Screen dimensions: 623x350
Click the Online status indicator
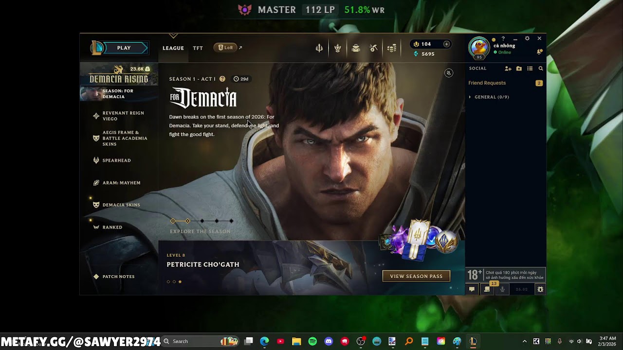(x=502, y=52)
